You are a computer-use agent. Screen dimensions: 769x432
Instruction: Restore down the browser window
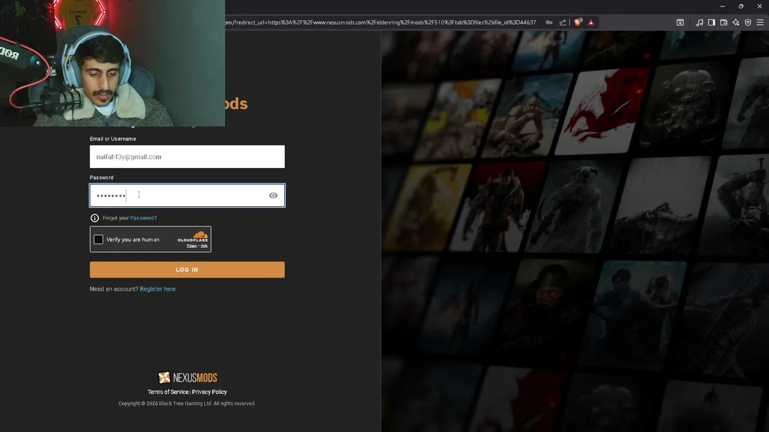[x=741, y=6]
